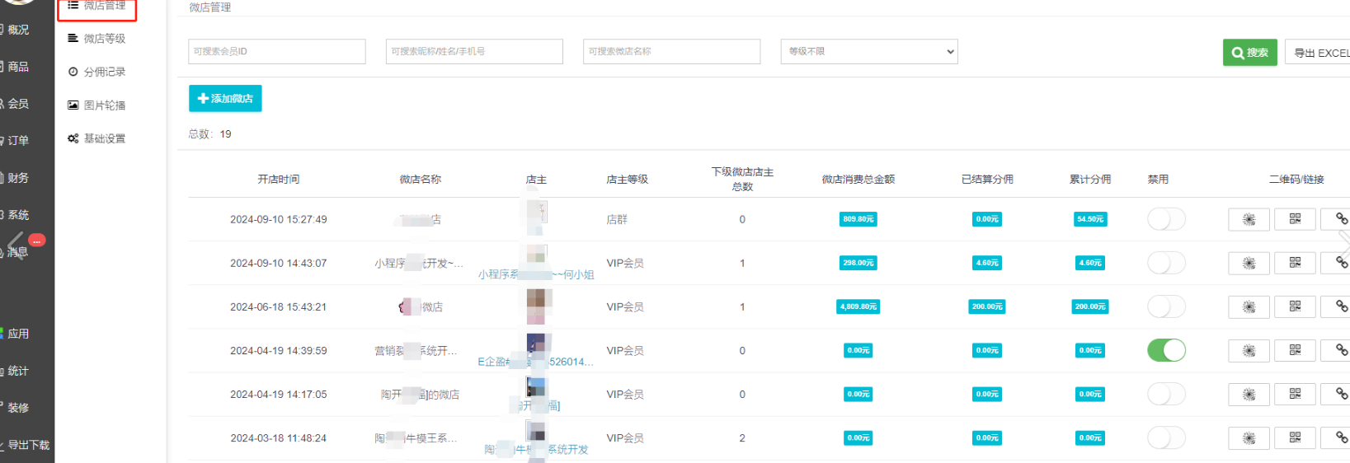Open mini-program code for the 2024-09-10 15:27:49 shop
This screenshot has height=463, width=1350.
[1249, 219]
